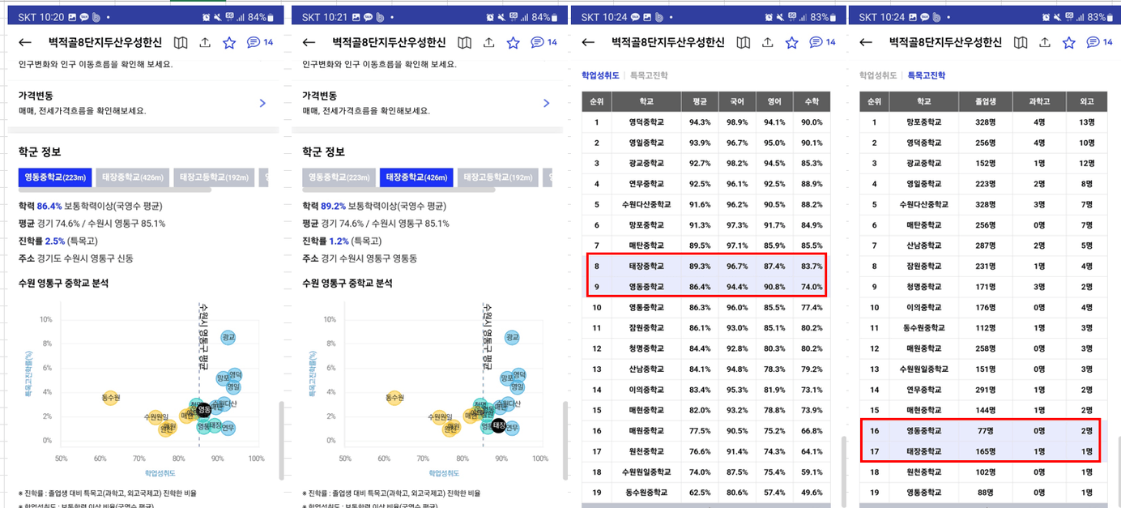Click the 165명 graduates cell for 태장중학교

(x=987, y=451)
